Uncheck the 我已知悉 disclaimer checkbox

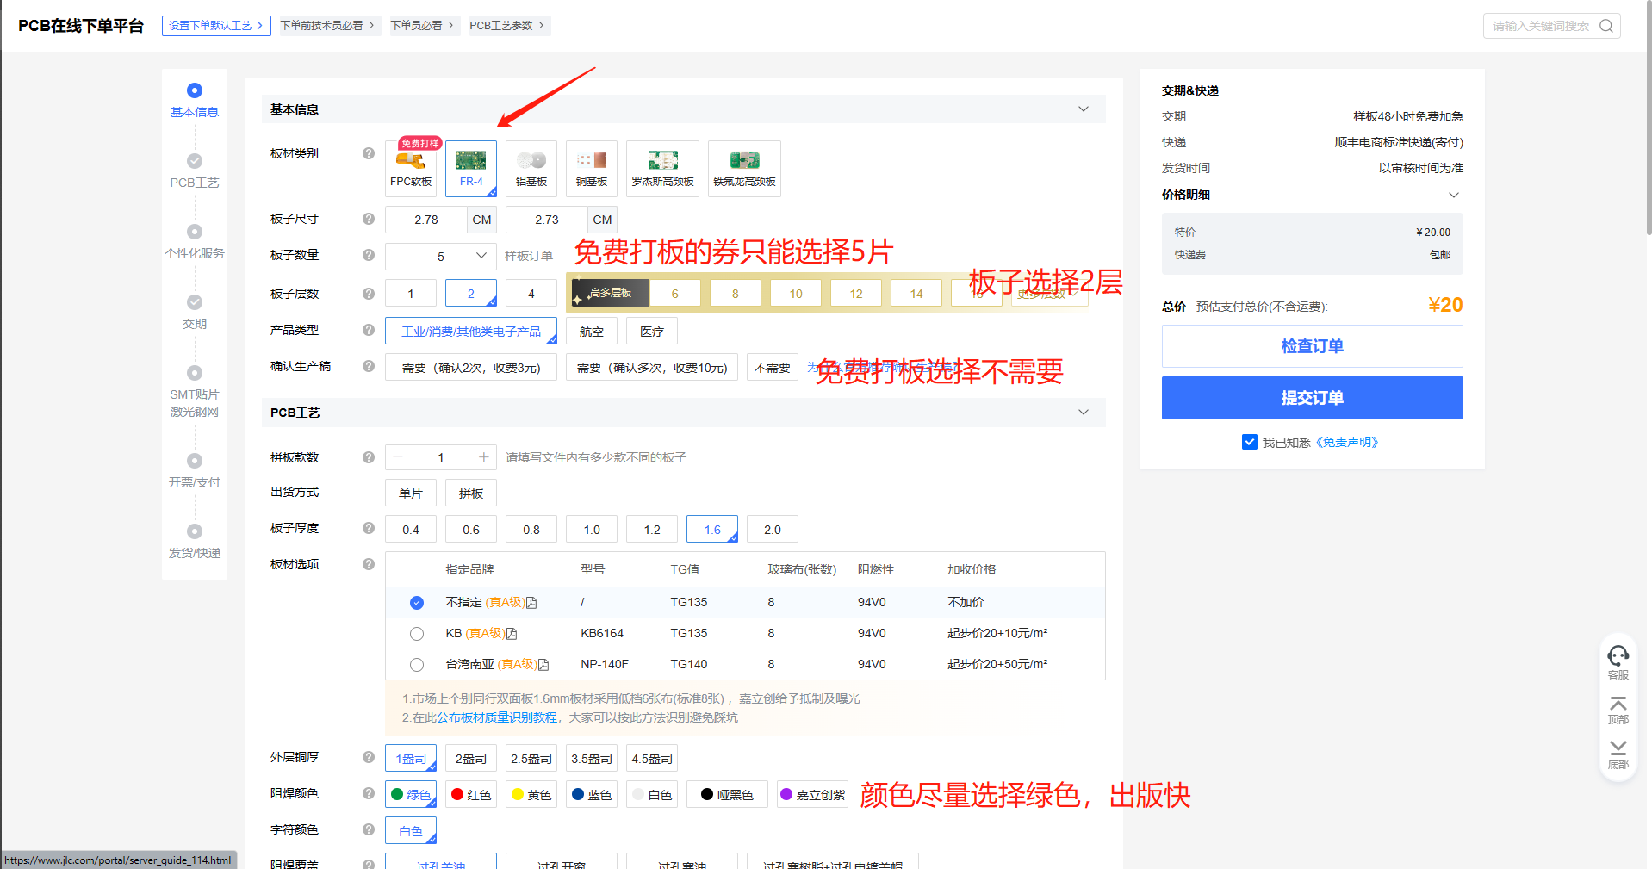(x=1249, y=442)
